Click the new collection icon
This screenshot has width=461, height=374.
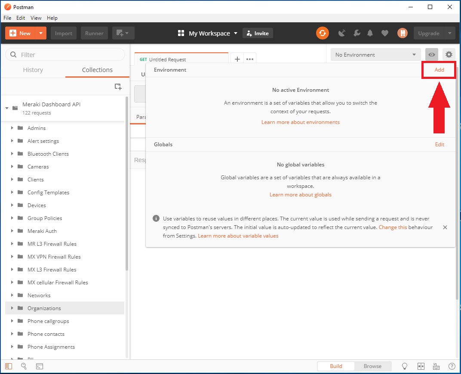pyautogui.click(x=118, y=86)
